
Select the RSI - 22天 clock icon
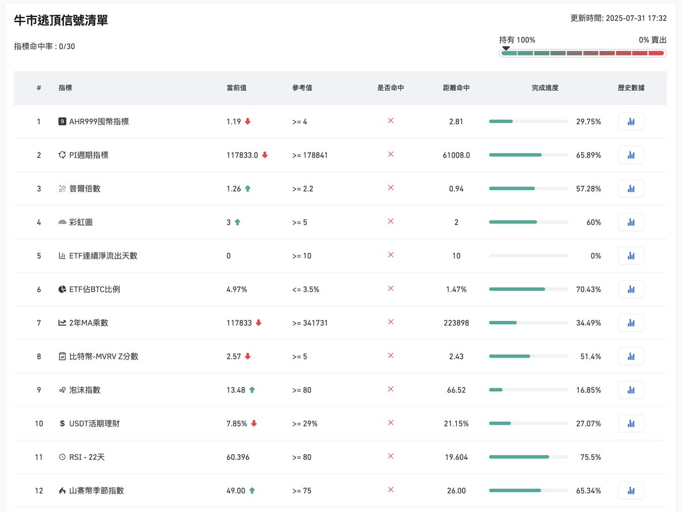(x=62, y=457)
